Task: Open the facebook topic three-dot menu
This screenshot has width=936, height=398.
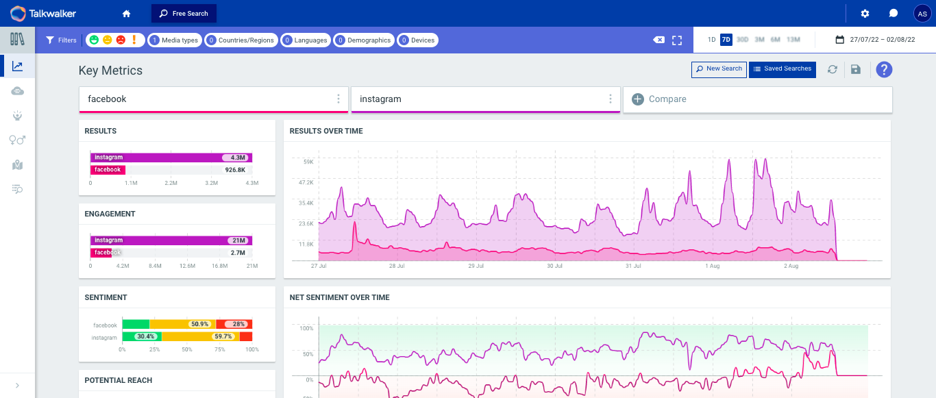Action: (338, 99)
